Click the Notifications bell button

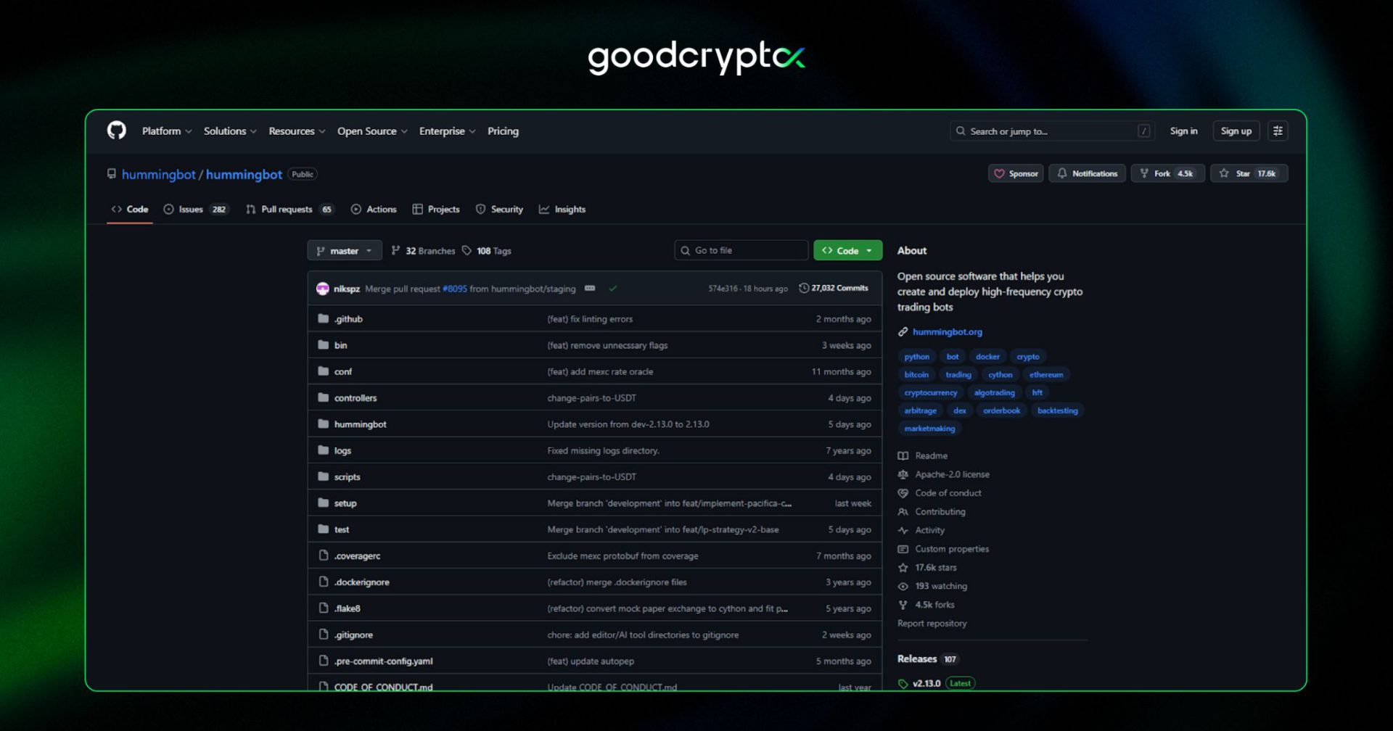[1087, 173]
